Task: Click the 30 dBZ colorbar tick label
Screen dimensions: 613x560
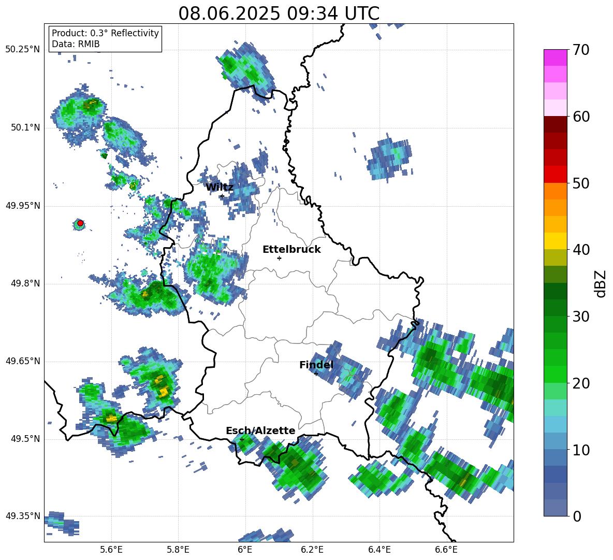Action: pos(580,317)
